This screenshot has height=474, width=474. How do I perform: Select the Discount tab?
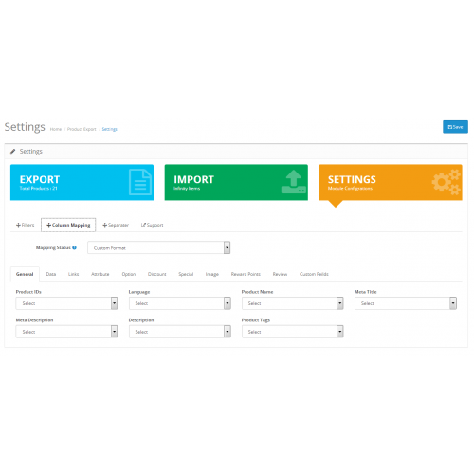[157, 274]
